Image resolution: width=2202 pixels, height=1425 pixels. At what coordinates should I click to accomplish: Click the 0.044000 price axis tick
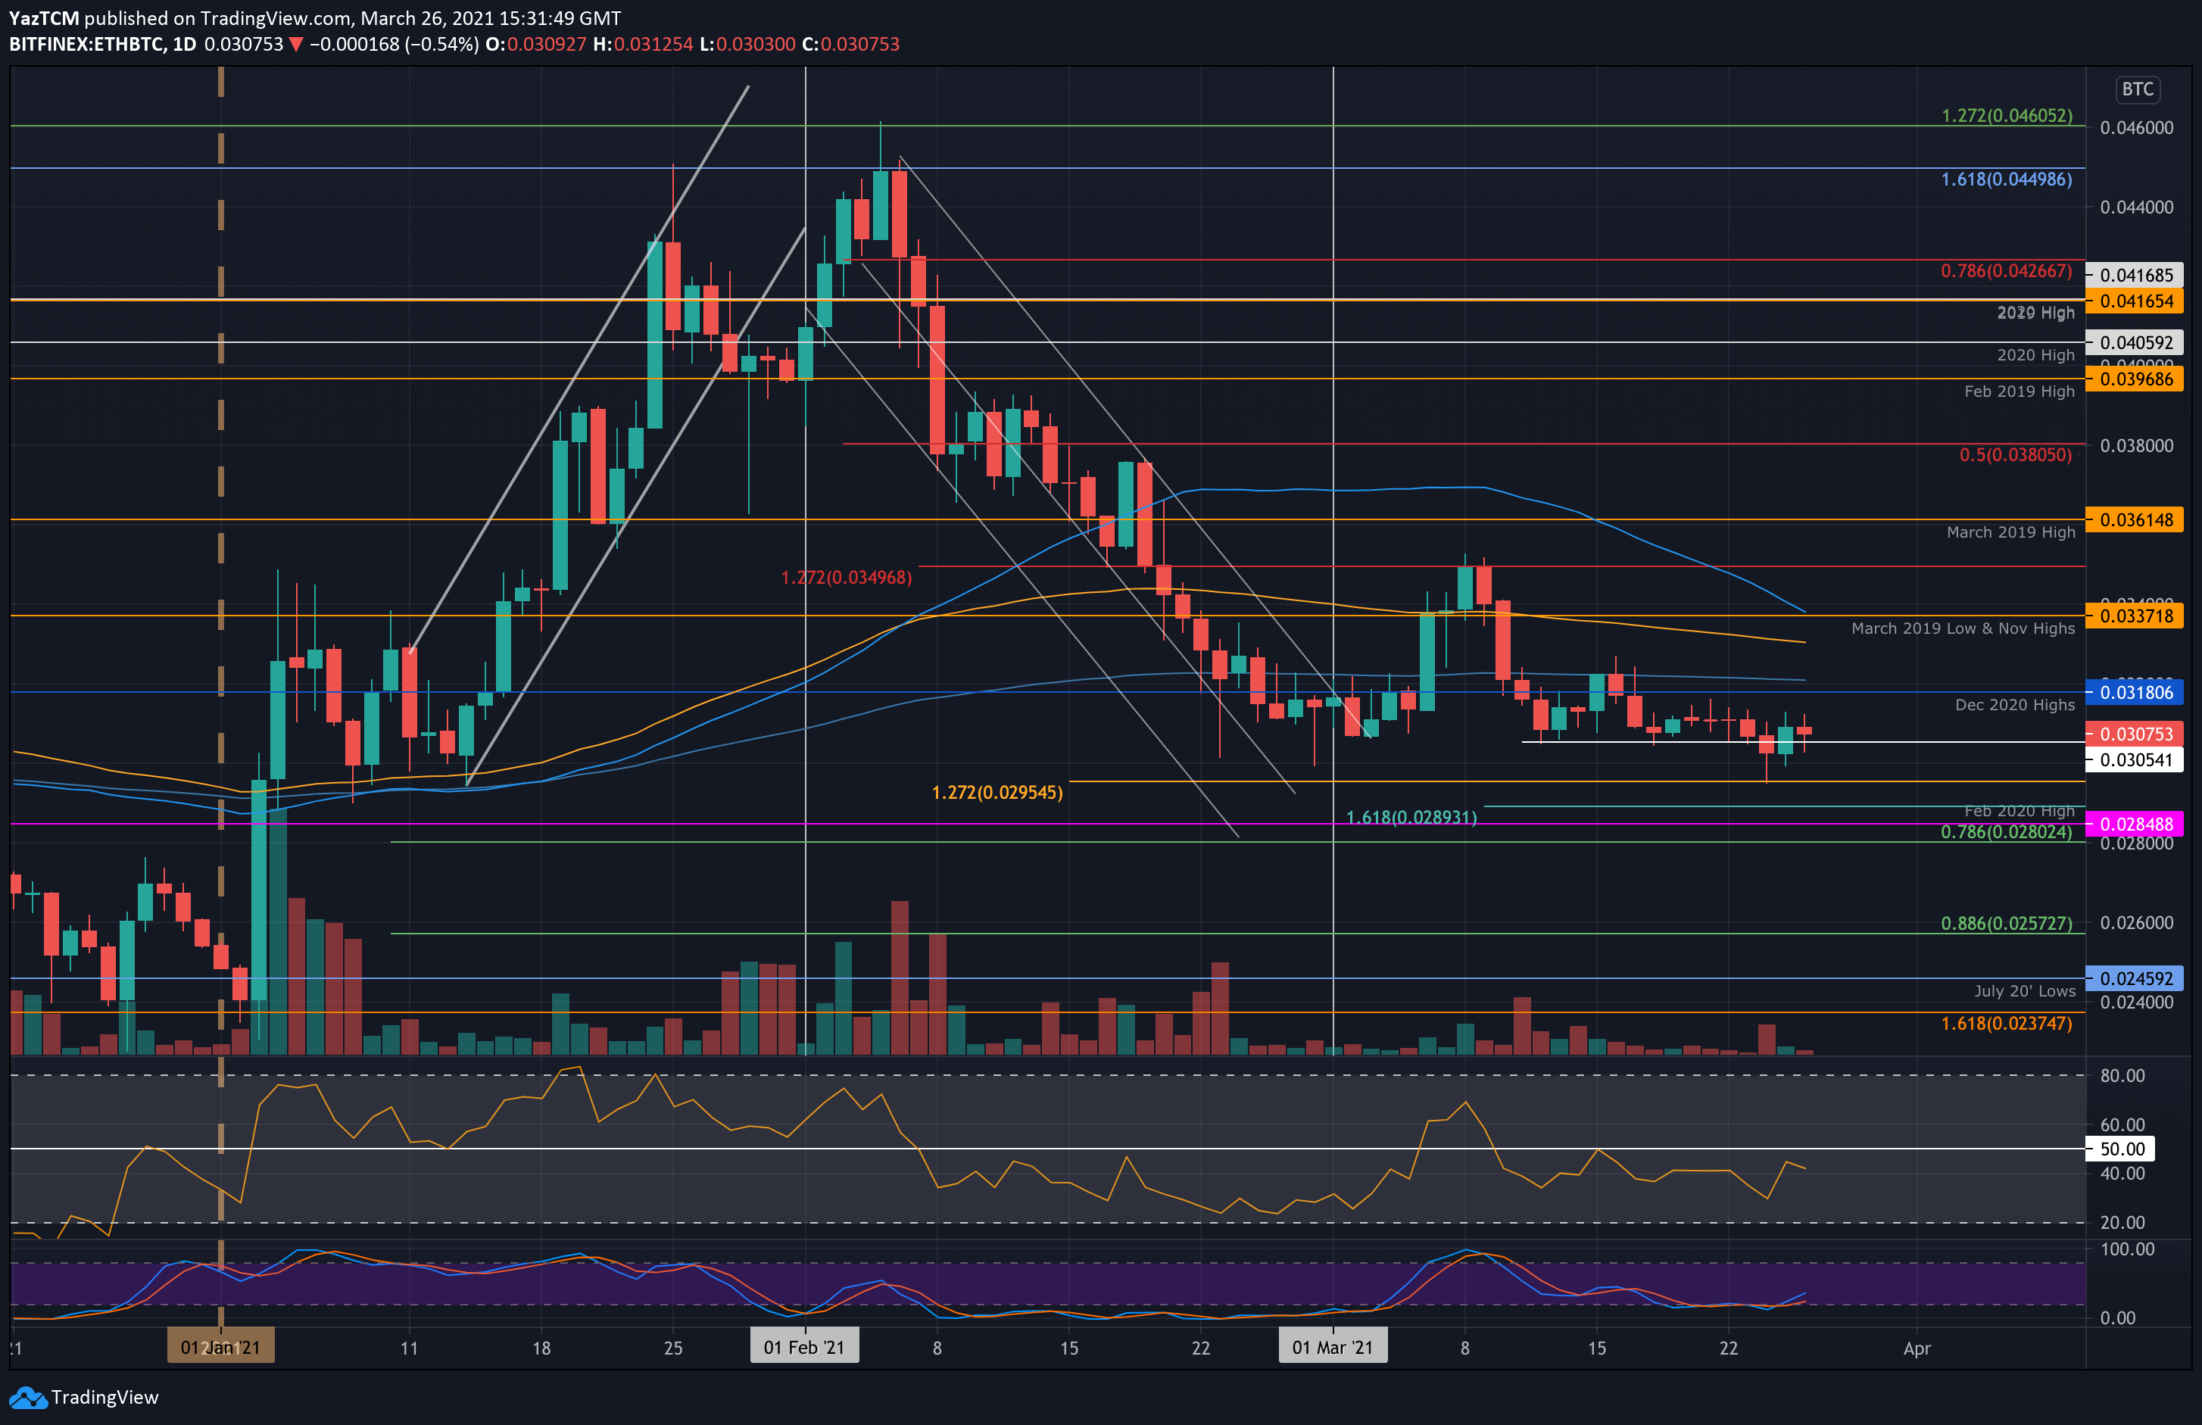point(2136,207)
